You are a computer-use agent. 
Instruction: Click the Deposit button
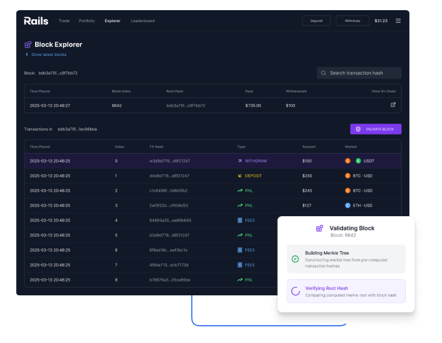coord(316,21)
